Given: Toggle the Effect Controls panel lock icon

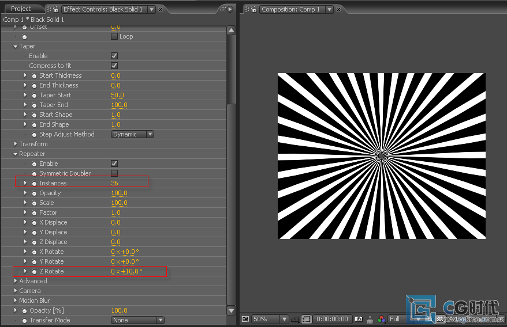Looking at the screenshot, I should click(55, 9).
